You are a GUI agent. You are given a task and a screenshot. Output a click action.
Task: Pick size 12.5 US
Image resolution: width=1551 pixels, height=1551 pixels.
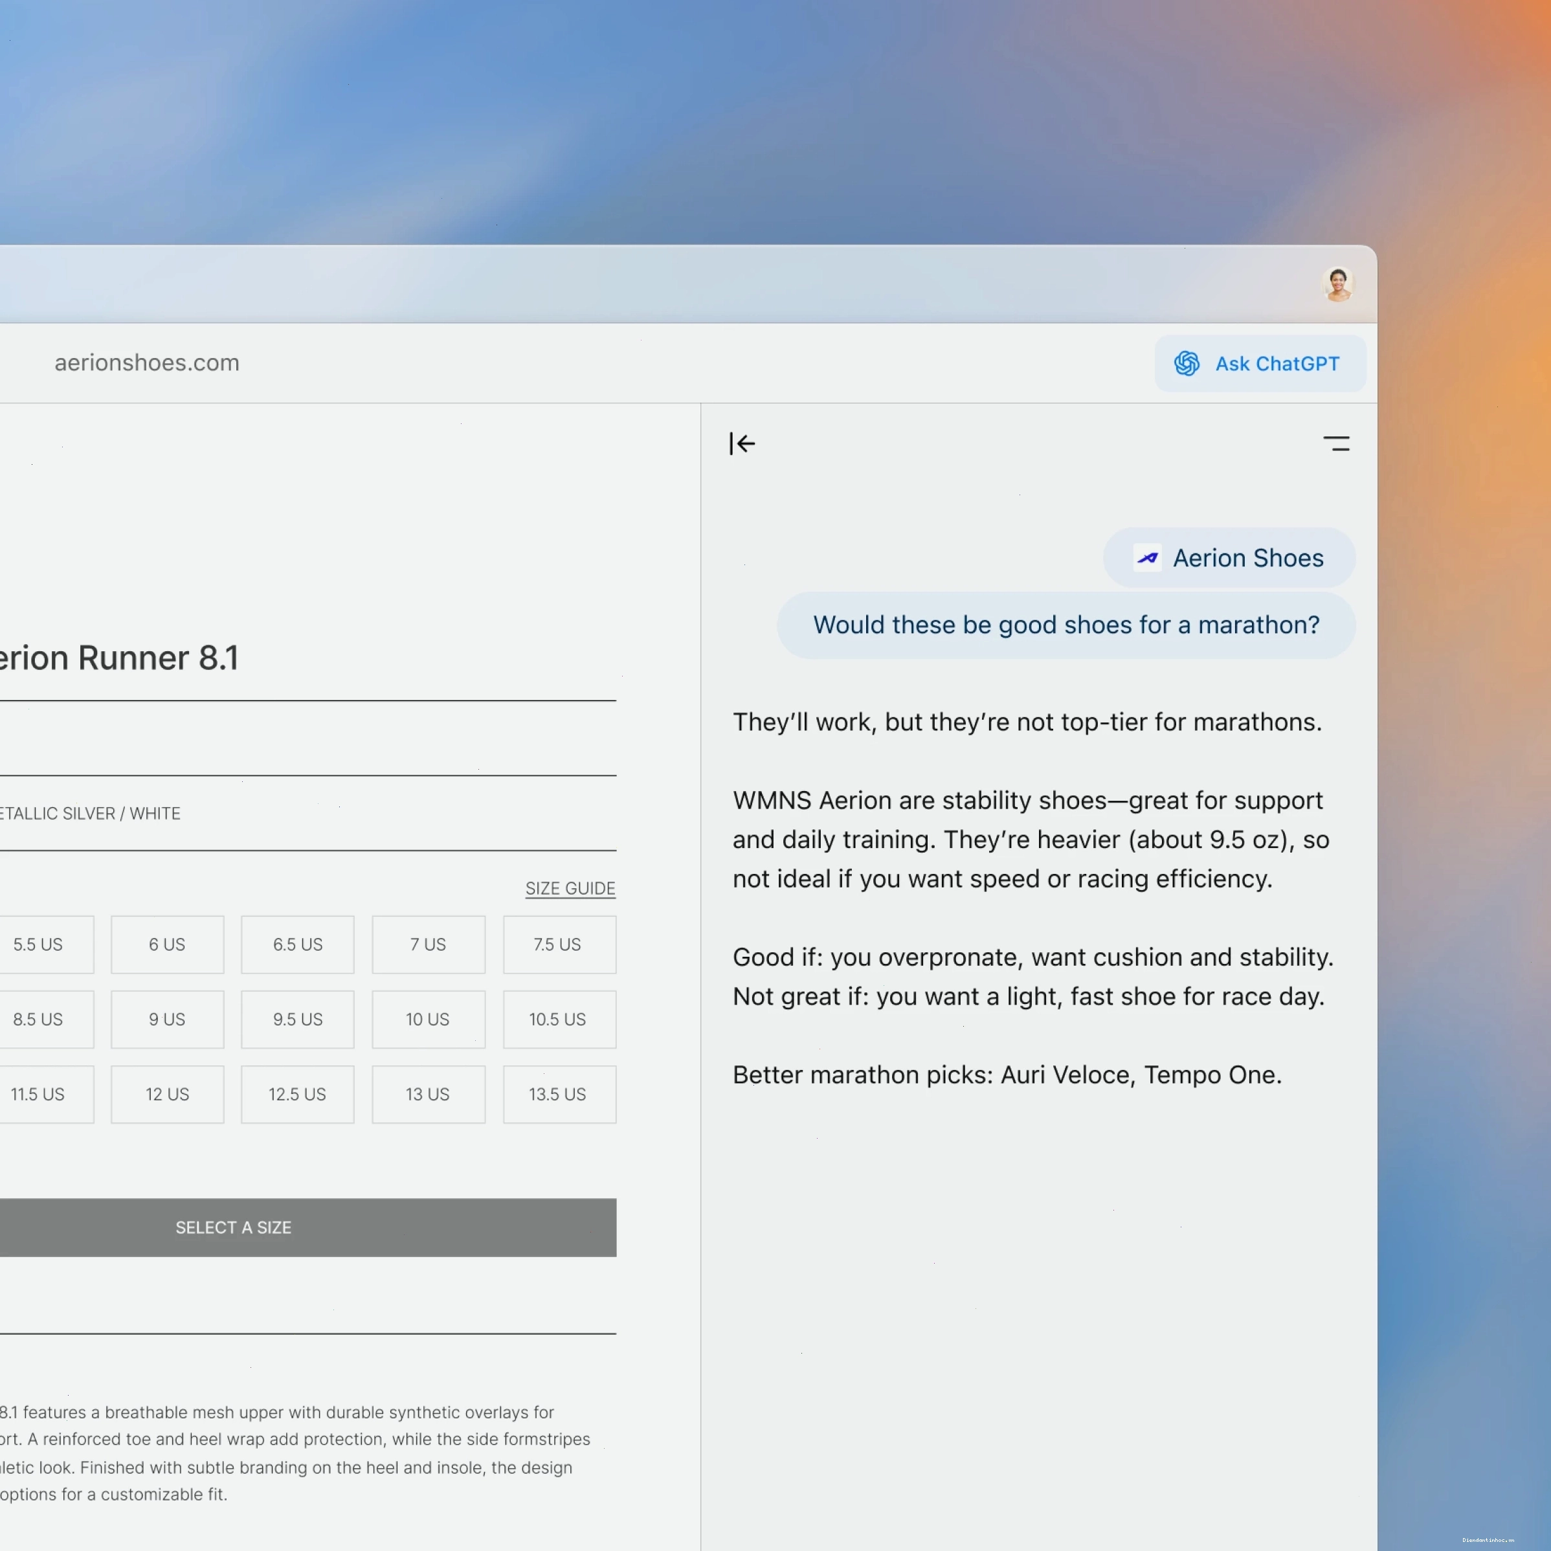297,1094
